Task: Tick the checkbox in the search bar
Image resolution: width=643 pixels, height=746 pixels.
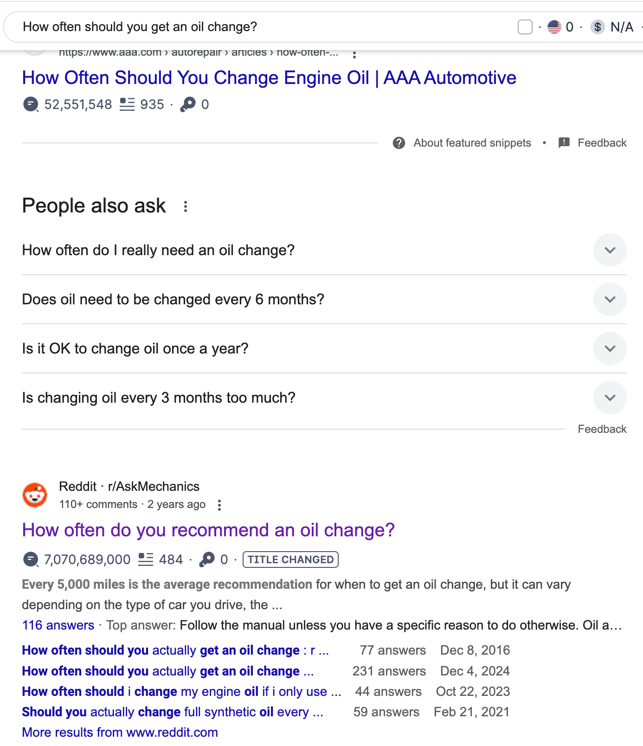Action: (525, 27)
